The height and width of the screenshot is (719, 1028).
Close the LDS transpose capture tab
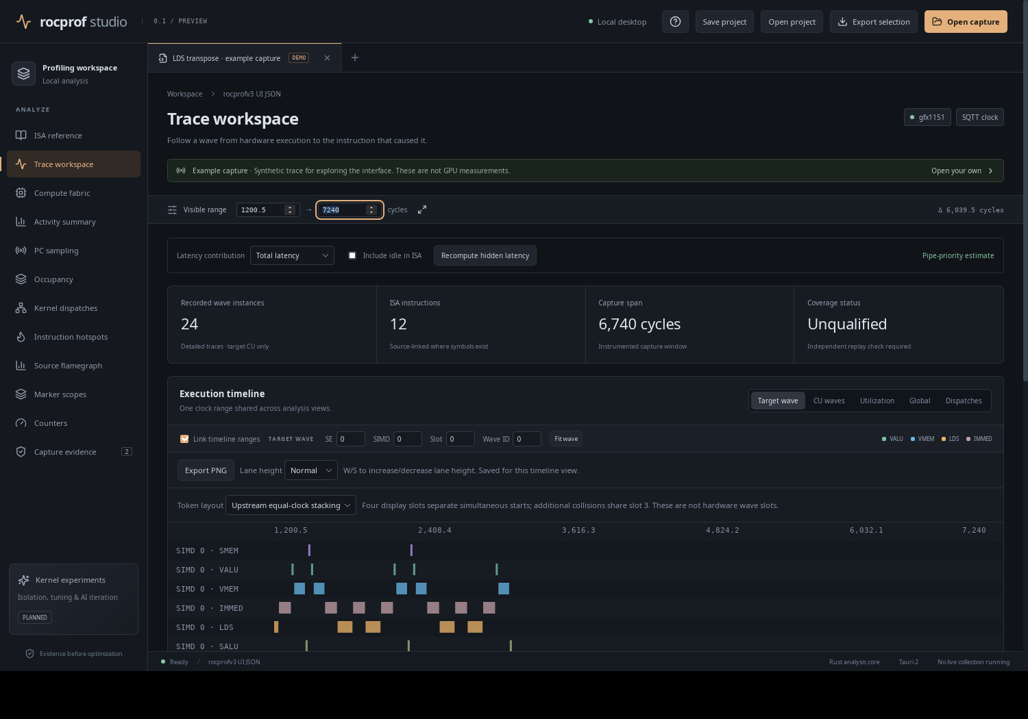coord(328,58)
